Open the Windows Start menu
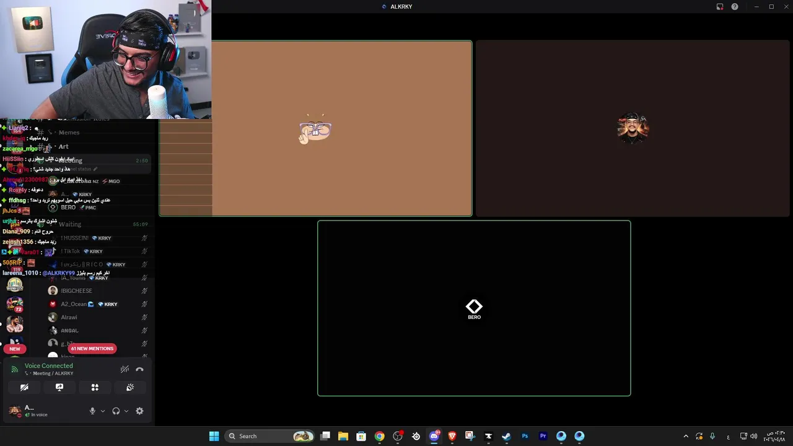 [x=214, y=436]
